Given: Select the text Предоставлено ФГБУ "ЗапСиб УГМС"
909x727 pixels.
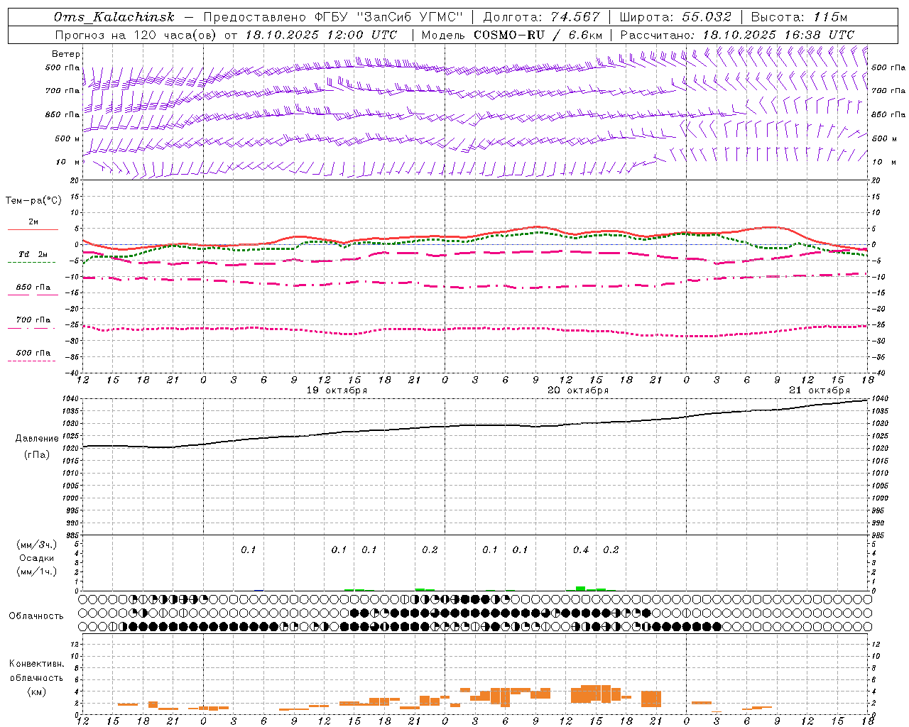Looking at the screenshot, I should point(333,17).
